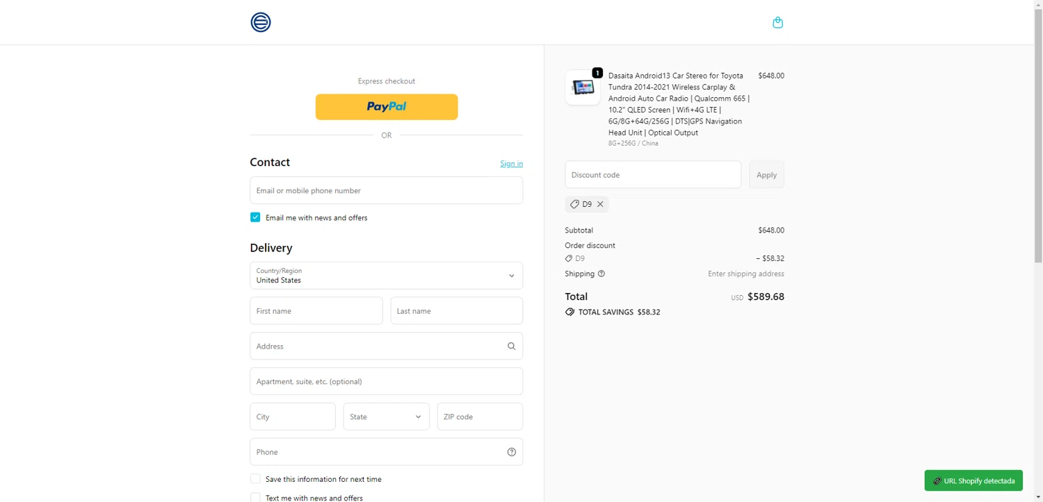Image resolution: width=1043 pixels, height=502 pixels.
Task: Remove the D9 discount code tag
Action: tap(600, 204)
